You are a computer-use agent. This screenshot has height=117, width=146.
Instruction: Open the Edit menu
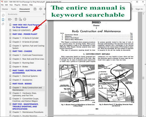coord(6,5)
